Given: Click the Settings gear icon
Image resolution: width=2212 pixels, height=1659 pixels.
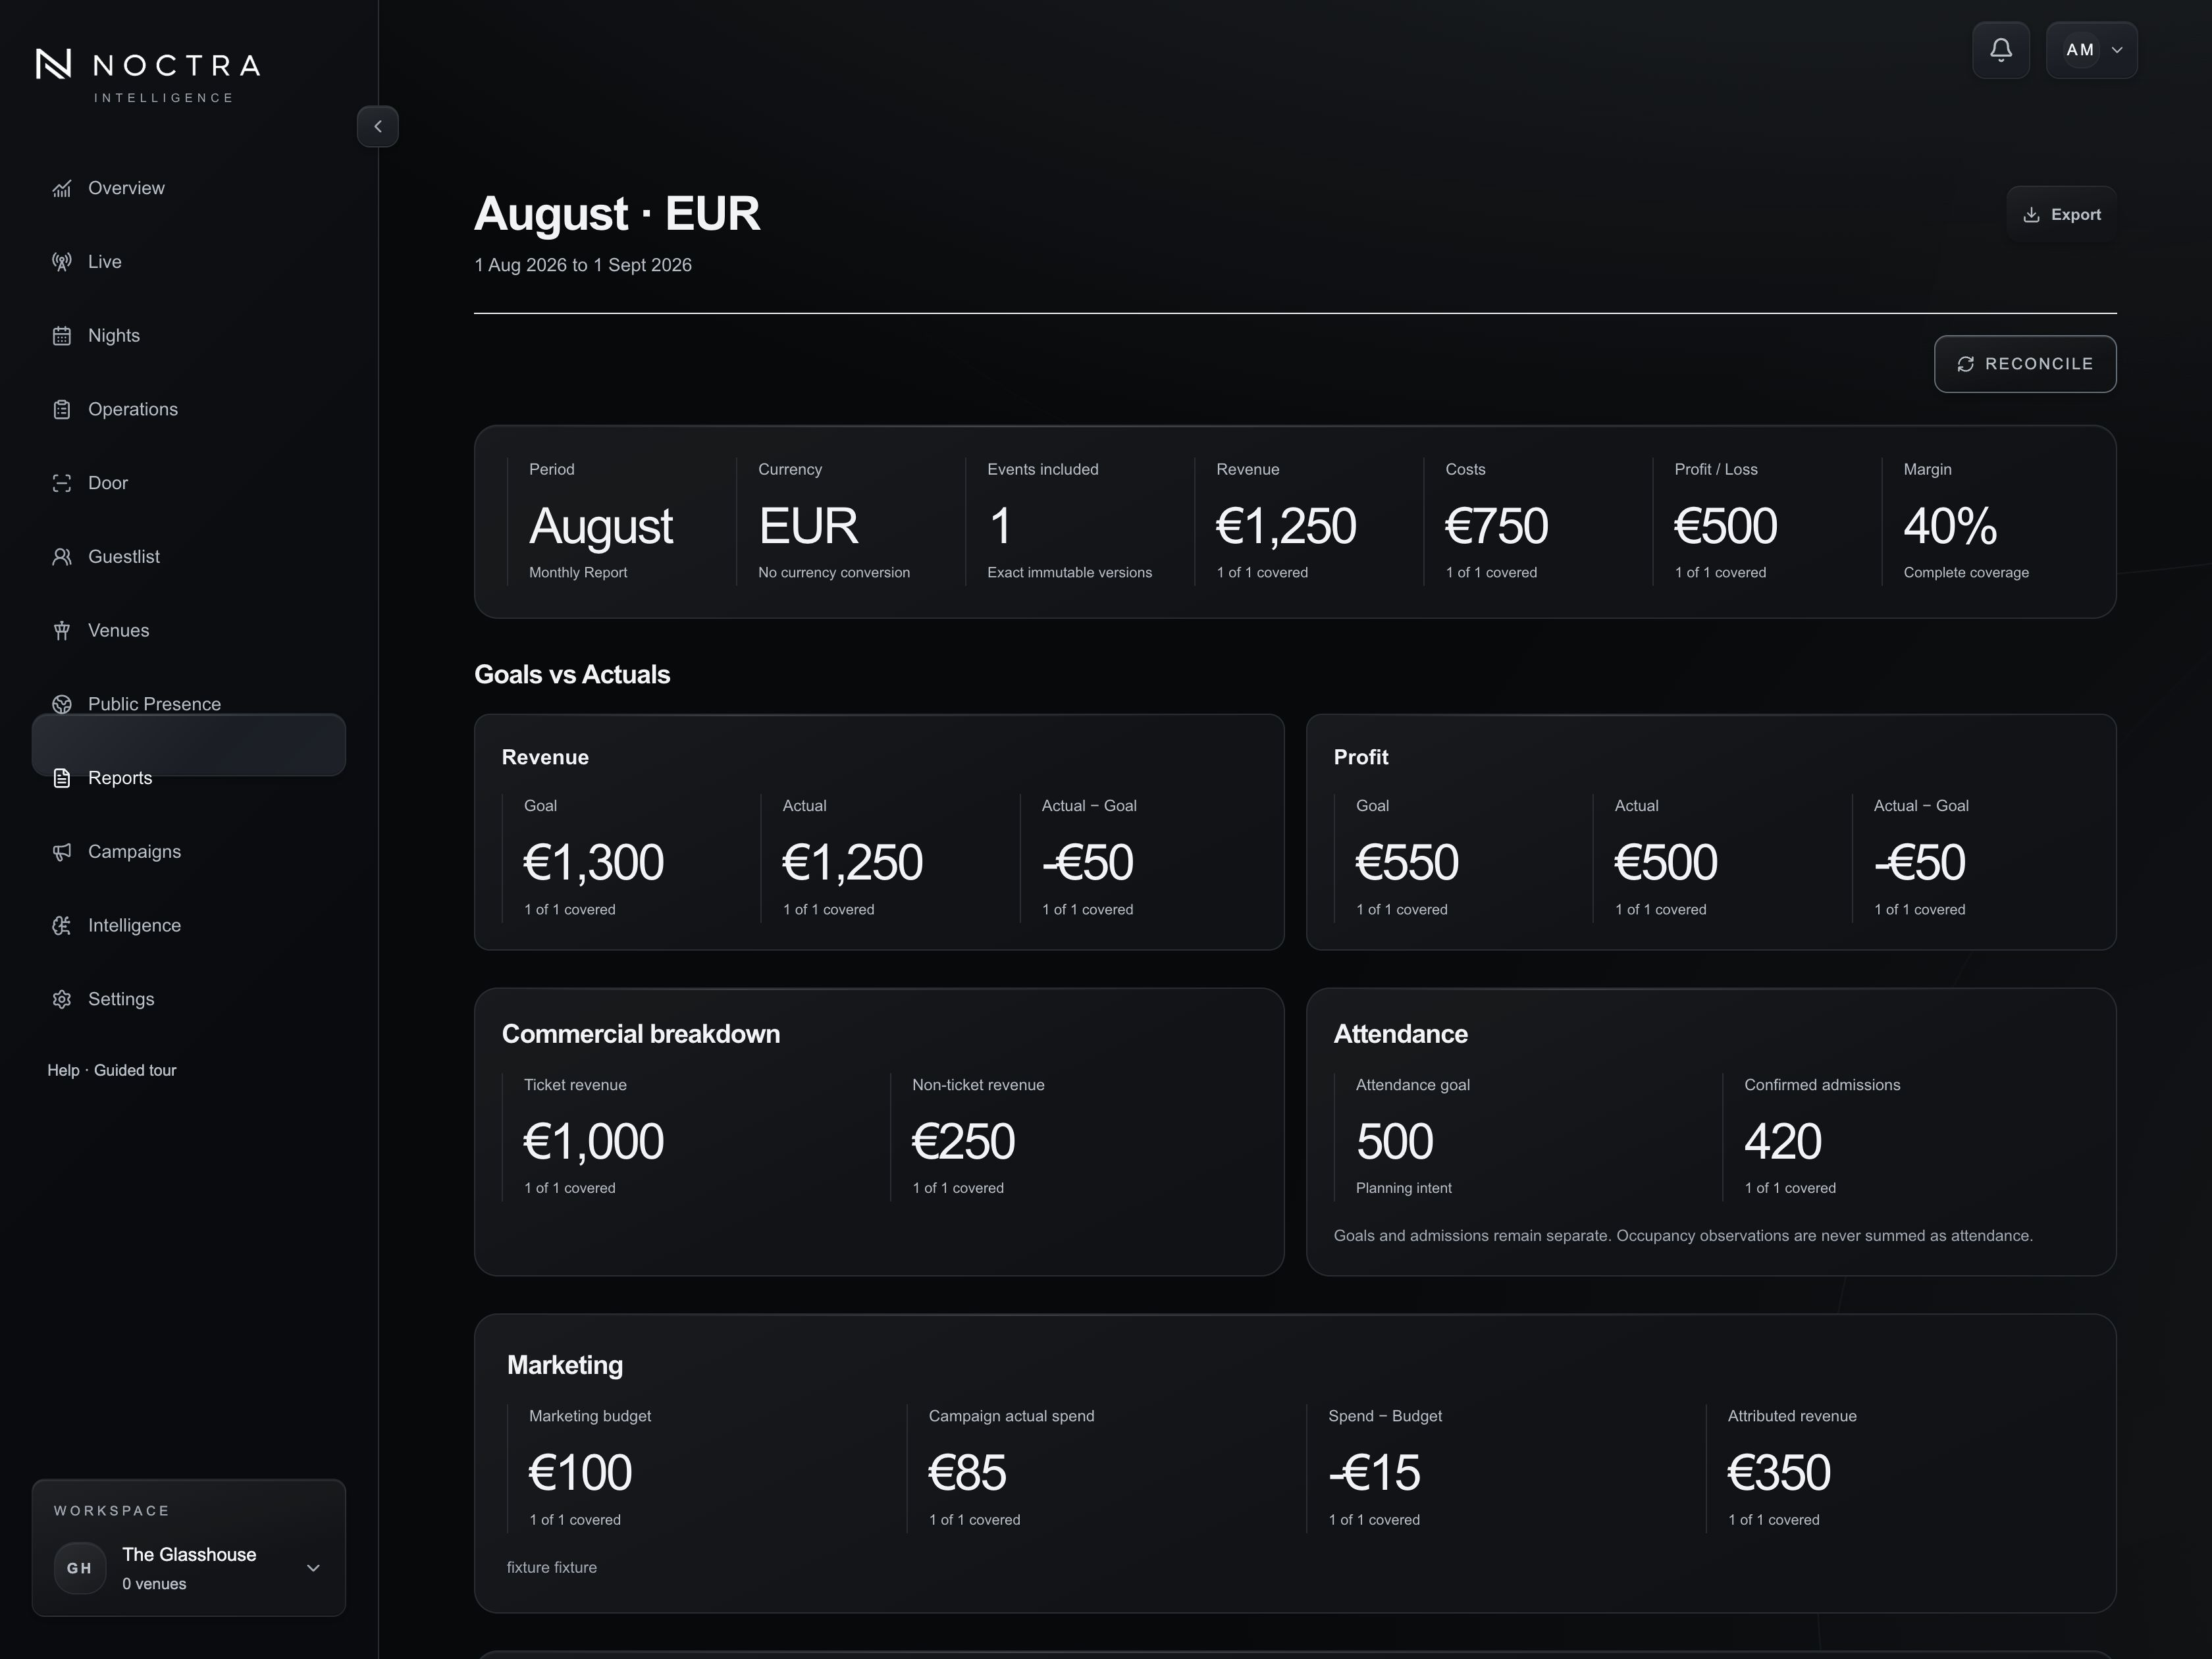Looking at the screenshot, I should tap(62, 999).
